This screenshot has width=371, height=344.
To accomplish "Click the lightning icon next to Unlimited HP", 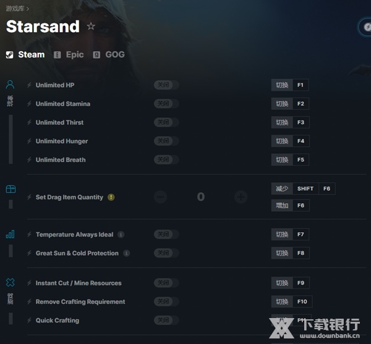I will (x=29, y=85).
